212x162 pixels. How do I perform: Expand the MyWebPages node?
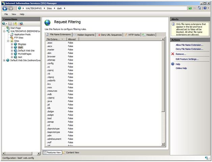click(12, 54)
